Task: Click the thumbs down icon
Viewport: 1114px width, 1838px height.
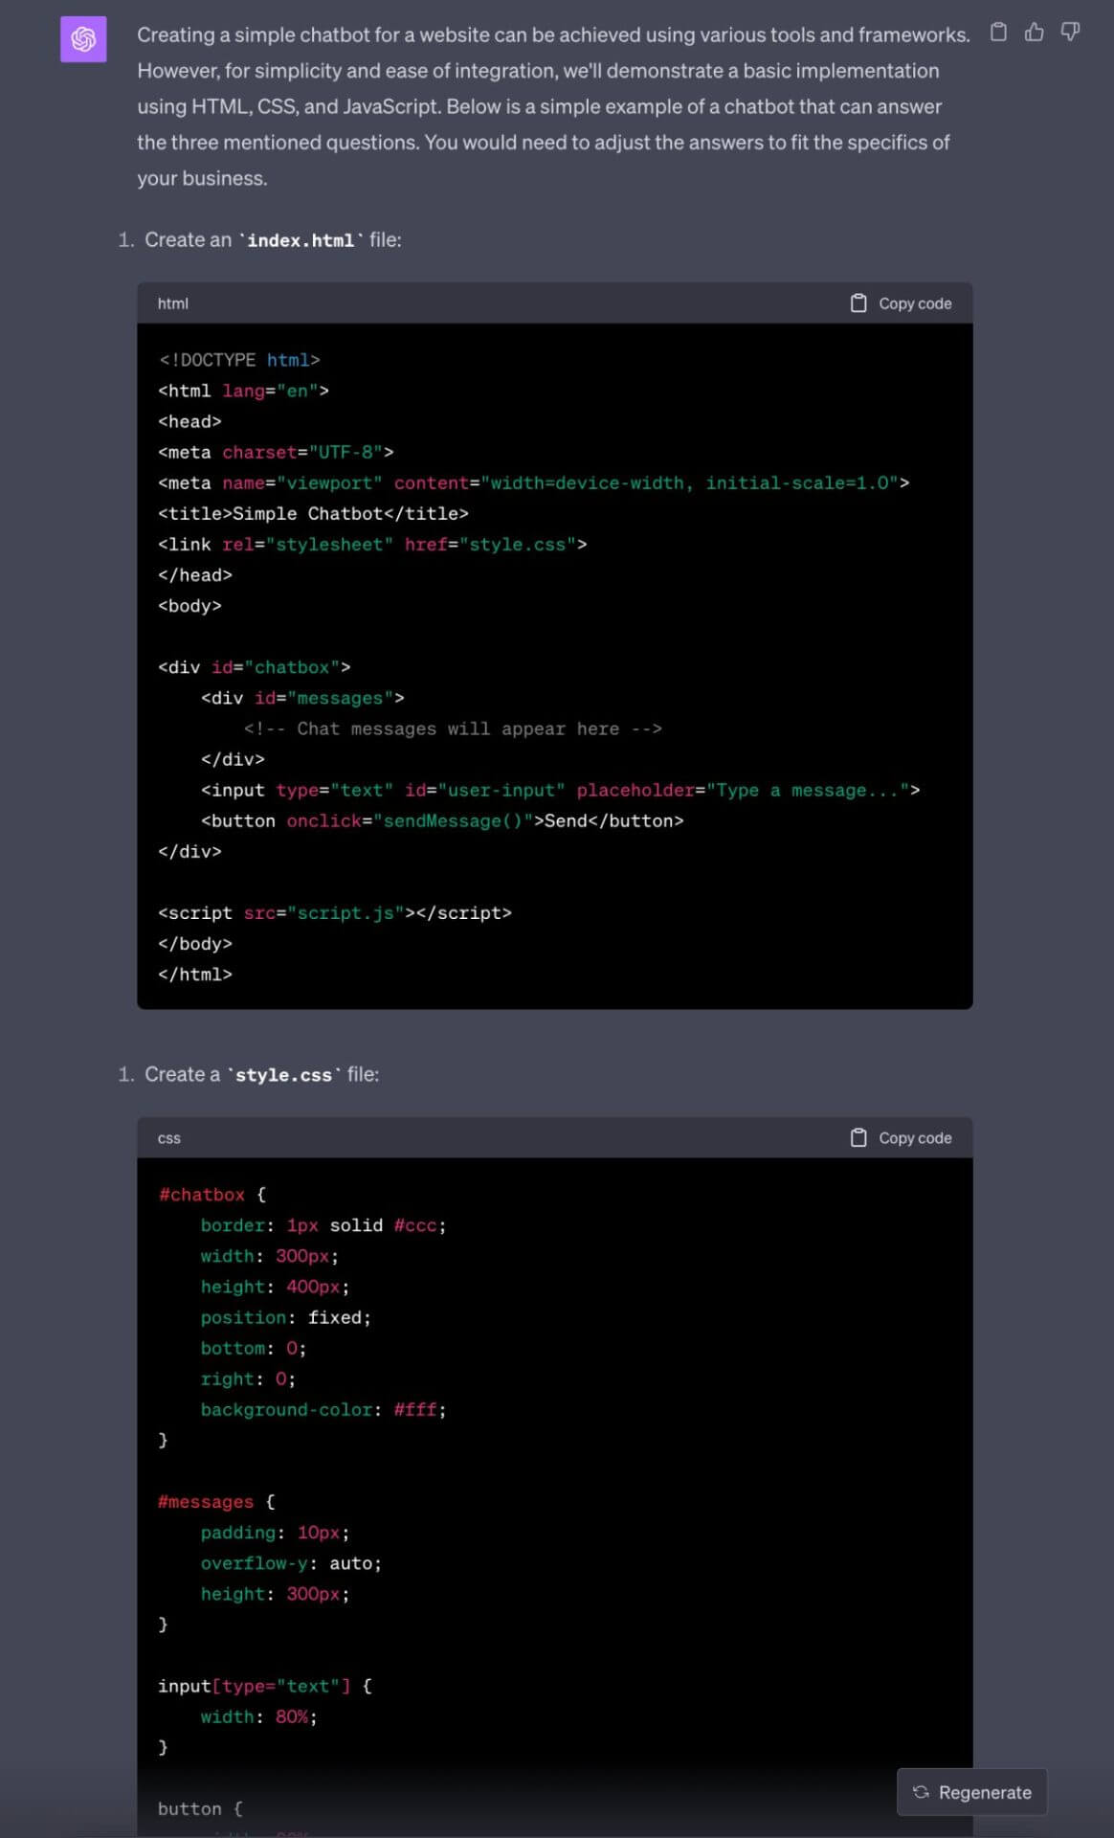Action: pos(1070,32)
